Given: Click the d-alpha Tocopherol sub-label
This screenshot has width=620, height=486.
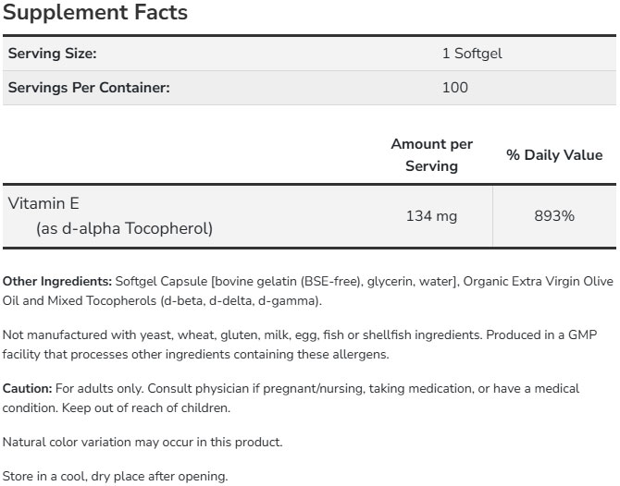Looking at the screenshot, I should click(x=125, y=227).
